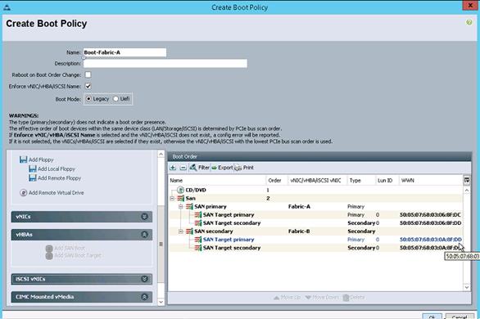Collapse the San tree node
The image size is (480, 319).
[x=172, y=198]
